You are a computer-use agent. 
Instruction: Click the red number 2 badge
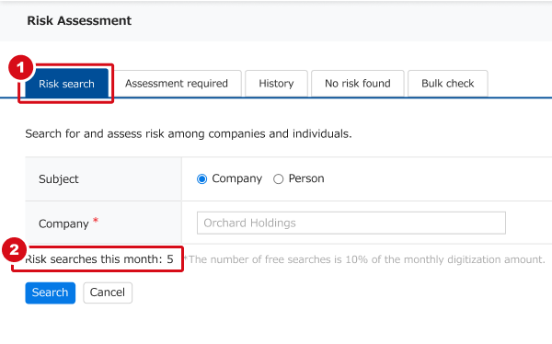[x=14, y=250]
